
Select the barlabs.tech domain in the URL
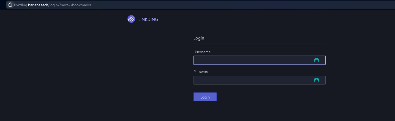pos(38,5)
